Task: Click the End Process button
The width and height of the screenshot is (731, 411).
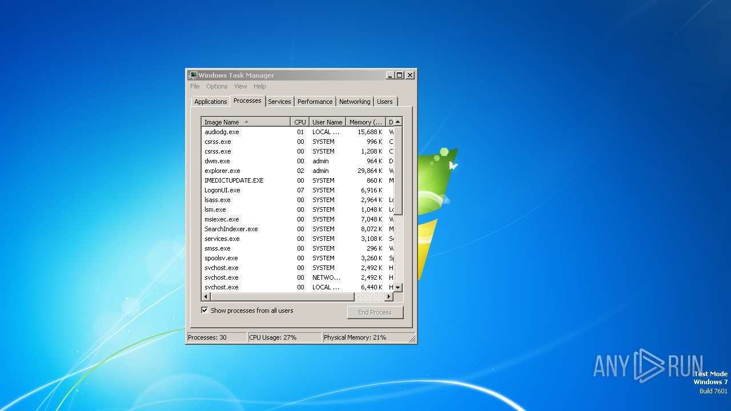Action: coord(375,312)
